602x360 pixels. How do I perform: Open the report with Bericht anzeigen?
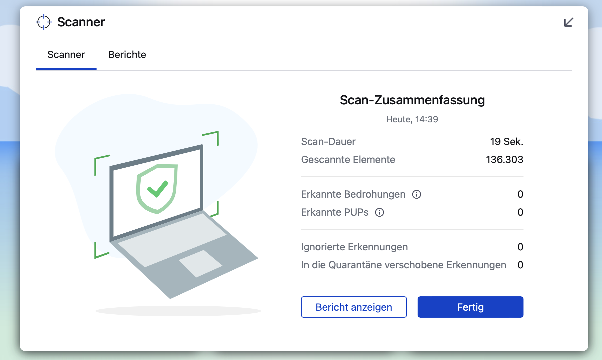tap(354, 307)
